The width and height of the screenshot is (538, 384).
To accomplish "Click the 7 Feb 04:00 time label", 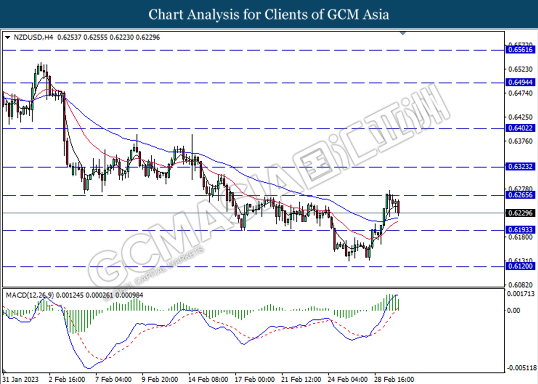I will tap(114, 379).
